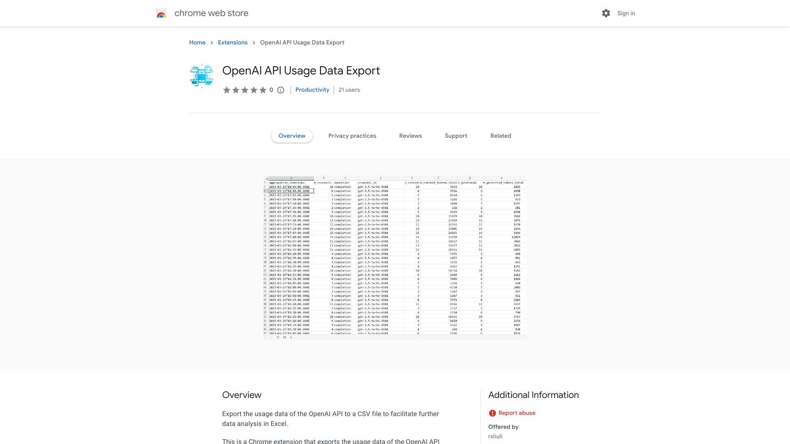Click the rating info icon

click(x=280, y=90)
